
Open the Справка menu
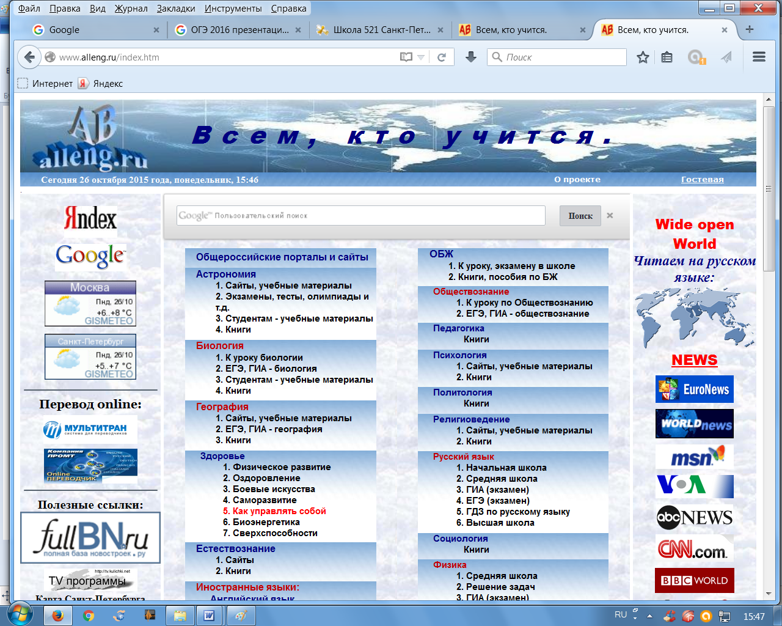tap(289, 8)
